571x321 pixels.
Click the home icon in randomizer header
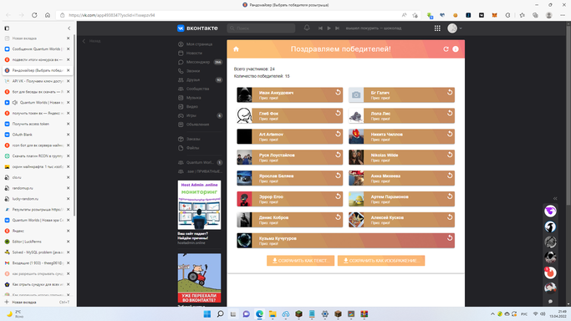[x=236, y=49]
